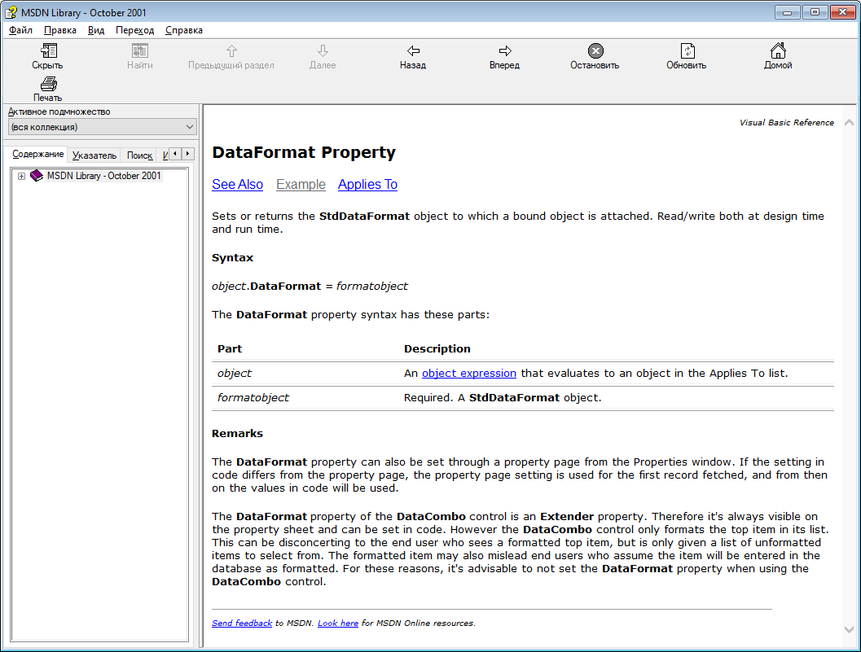This screenshot has height=652, width=861.
Task: Minimize the MSDN Library window
Action: click(788, 12)
